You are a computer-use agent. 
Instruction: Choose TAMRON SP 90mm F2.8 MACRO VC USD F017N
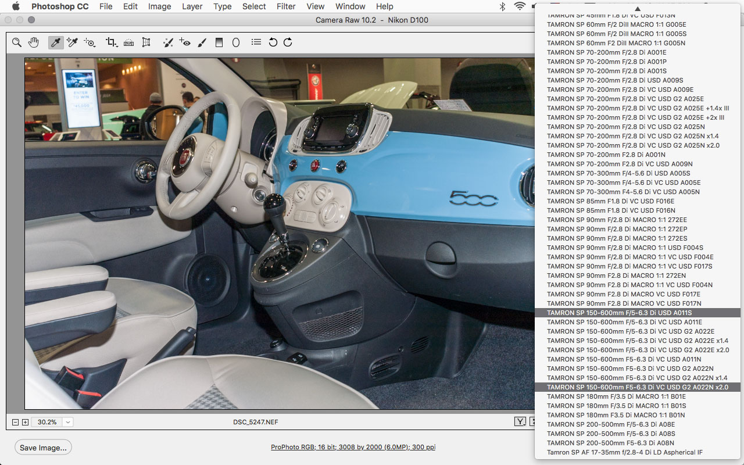638,303
